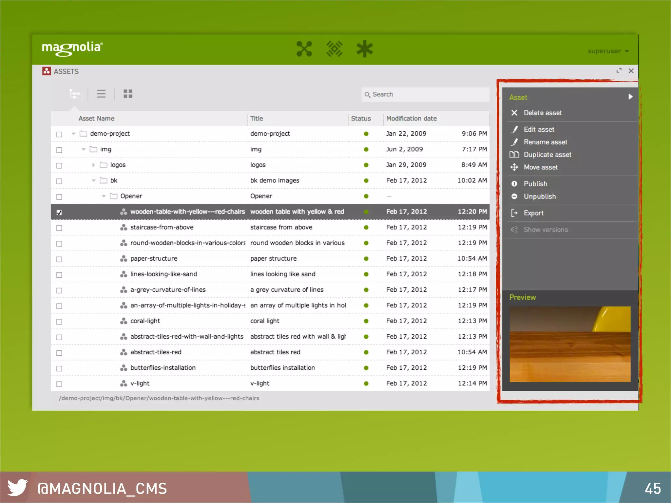Switch to tree view
This screenshot has width=671, height=503.
coord(74,94)
